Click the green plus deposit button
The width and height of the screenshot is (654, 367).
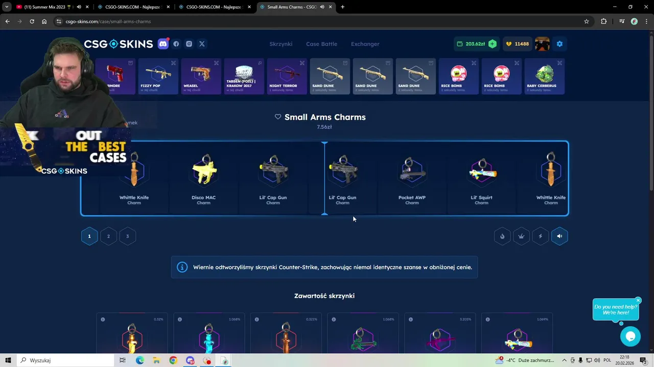point(492,44)
